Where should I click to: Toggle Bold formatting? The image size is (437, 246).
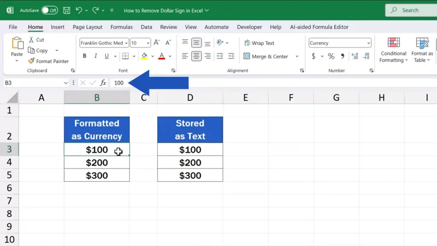coord(84,56)
